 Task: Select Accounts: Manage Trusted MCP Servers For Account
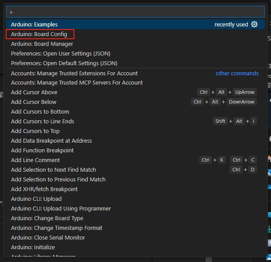pos(135,83)
